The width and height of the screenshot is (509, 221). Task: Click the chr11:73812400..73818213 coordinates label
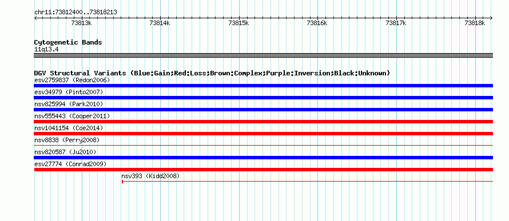tap(75, 13)
